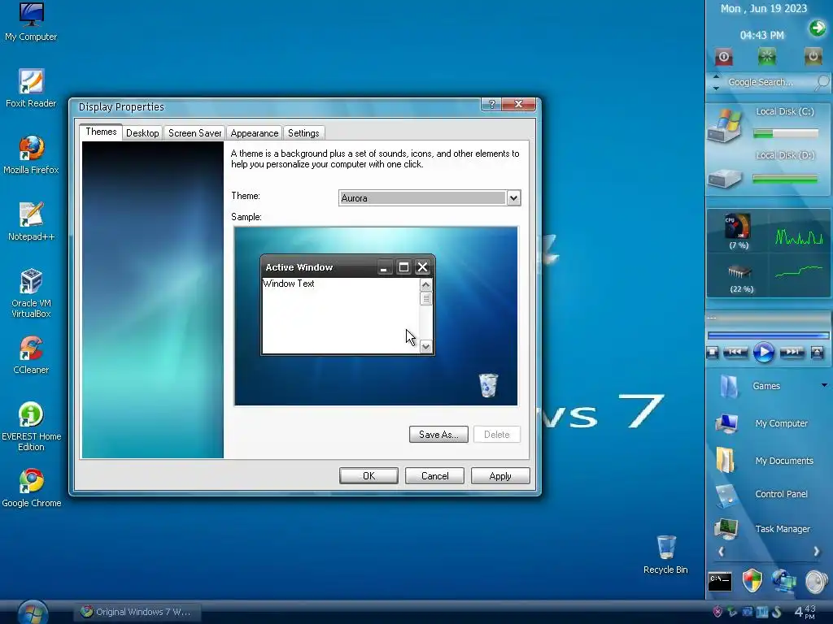
Task: Click the media player next track button
Action: pyautogui.click(x=792, y=352)
